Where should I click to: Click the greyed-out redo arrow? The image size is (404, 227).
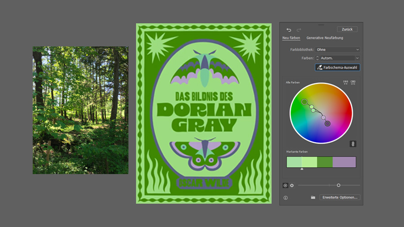coord(299,30)
